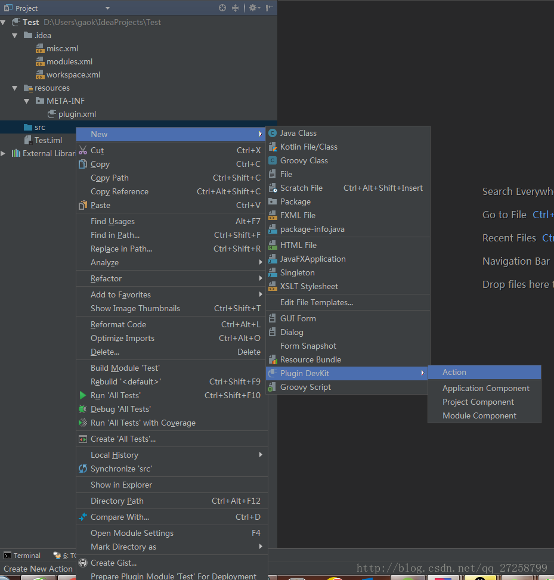Screen dimensions: 554x580
Task: Click the Copy icon in context menu
Action: (x=83, y=164)
